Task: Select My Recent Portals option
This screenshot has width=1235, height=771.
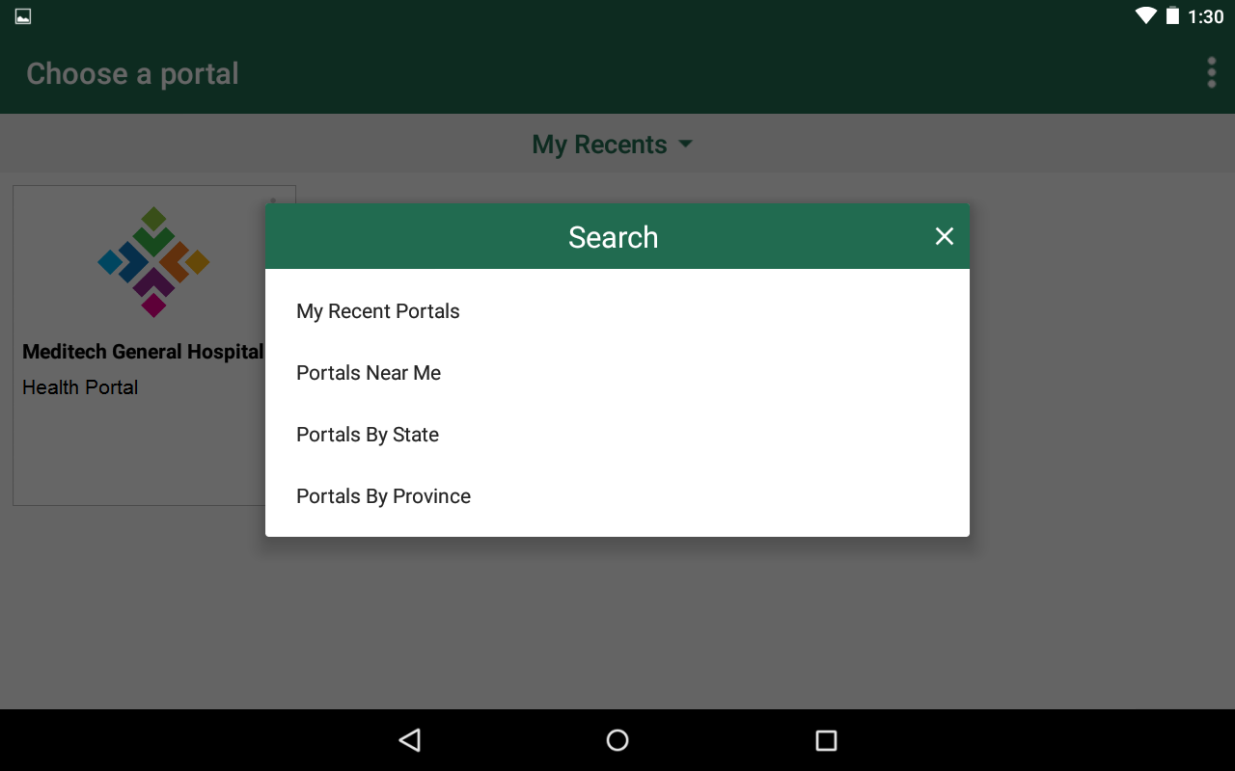Action: pyautogui.click(x=617, y=311)
